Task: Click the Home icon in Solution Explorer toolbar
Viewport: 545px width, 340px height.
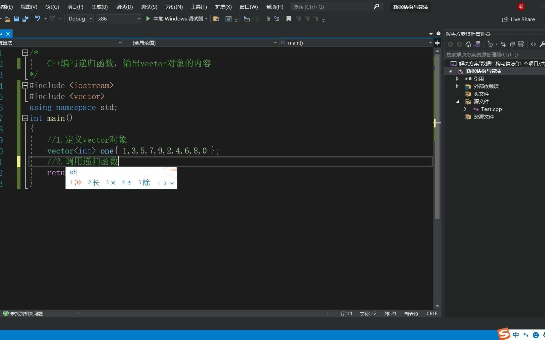Action: 468,44
